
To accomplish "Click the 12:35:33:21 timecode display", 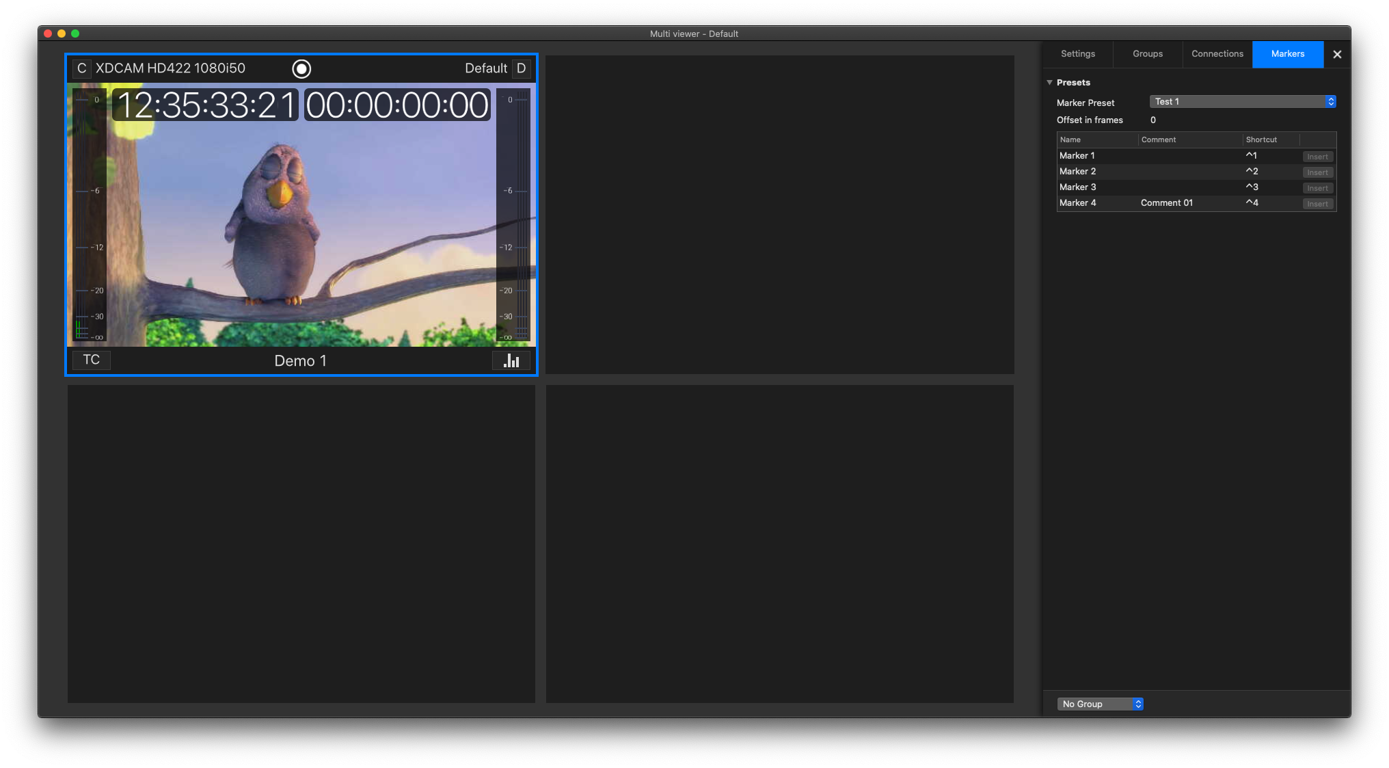I will [x=205, y=105].
